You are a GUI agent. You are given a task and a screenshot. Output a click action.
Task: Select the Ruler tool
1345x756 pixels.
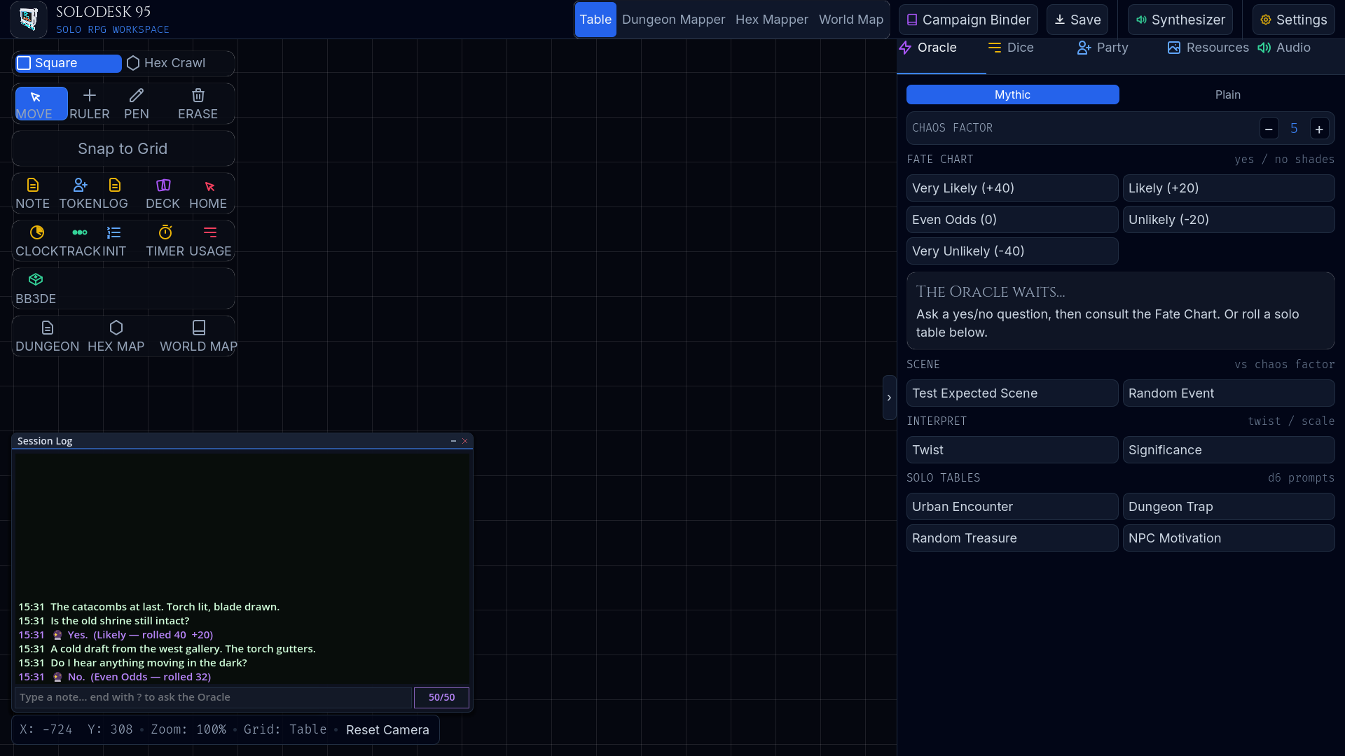[x=90, y=104]
